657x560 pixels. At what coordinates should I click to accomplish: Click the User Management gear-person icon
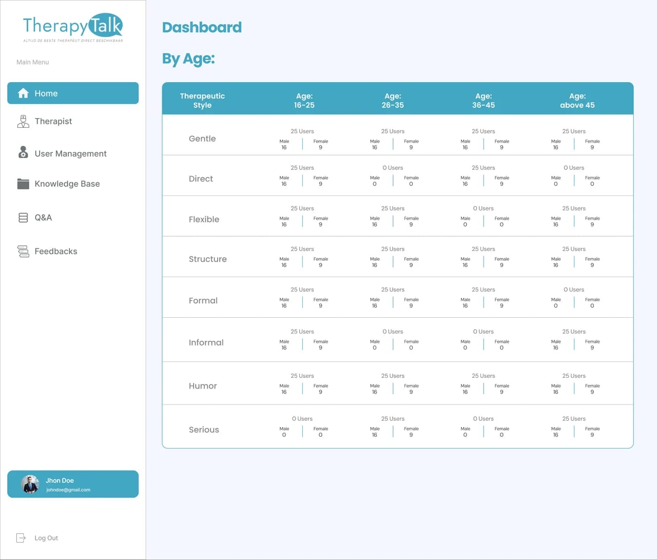(23, 152)
